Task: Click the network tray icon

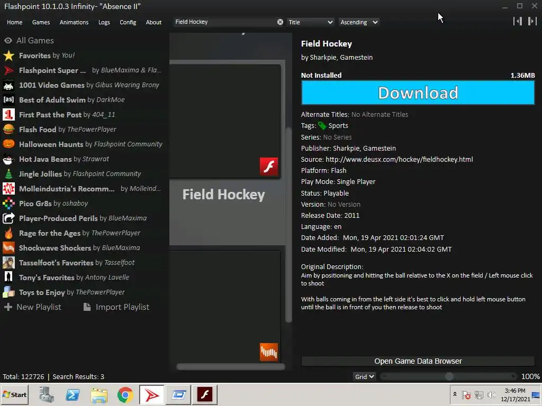Action: pyautogui.click(x=478, y=394)
